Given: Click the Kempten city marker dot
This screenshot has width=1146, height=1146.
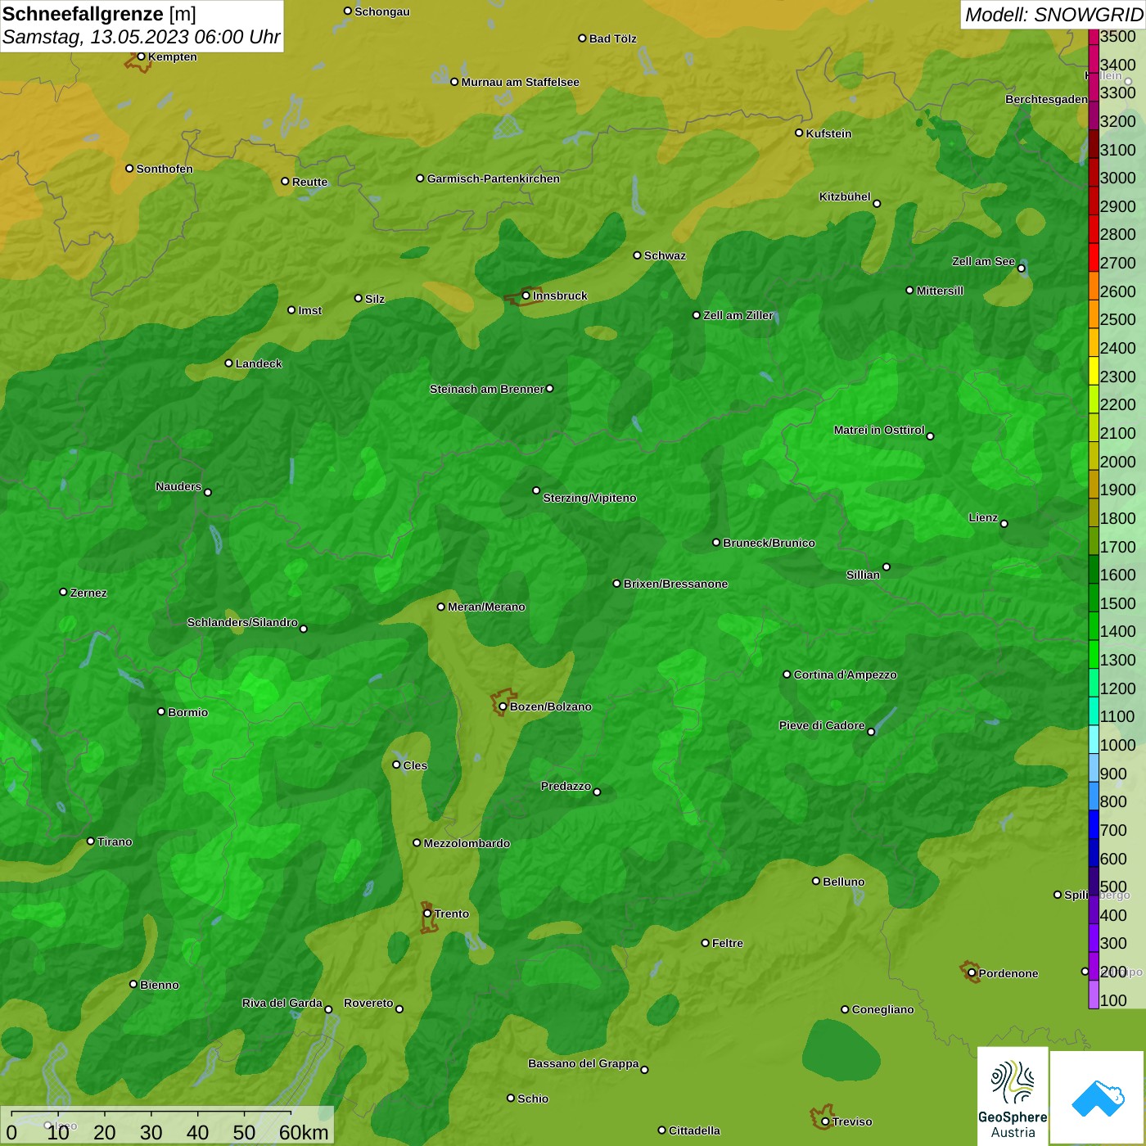Looking at the screenshot, I should click(142, 56).
